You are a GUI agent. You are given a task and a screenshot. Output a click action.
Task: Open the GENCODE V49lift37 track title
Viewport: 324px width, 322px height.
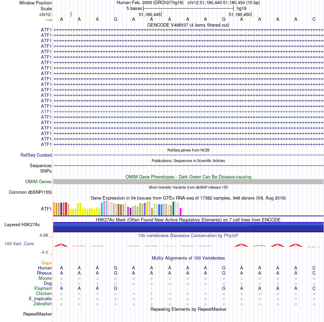coord(188,25)
